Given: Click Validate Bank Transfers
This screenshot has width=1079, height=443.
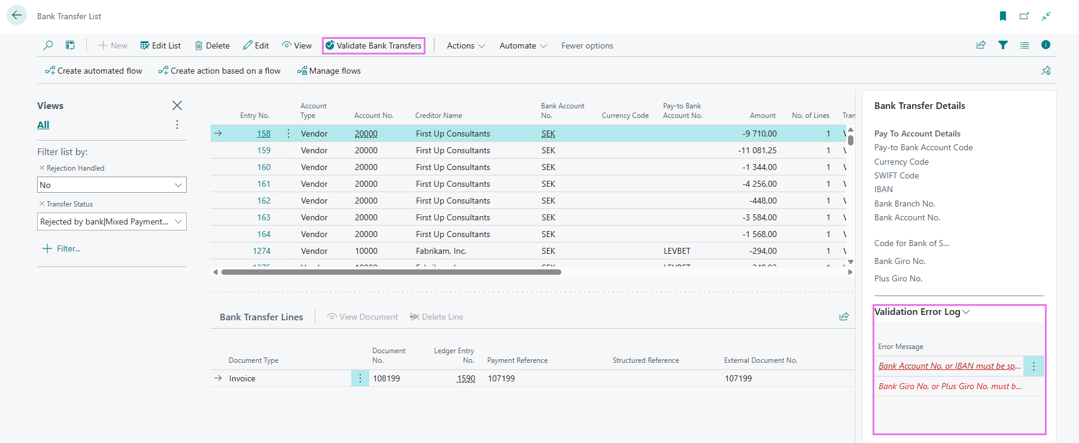Looking at the screenshot, I should pos(373,45).
